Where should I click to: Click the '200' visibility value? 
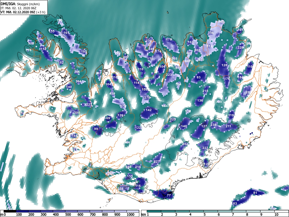click(77, 113)
